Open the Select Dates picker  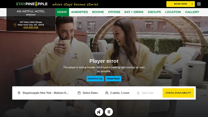[x=88, y=93]
